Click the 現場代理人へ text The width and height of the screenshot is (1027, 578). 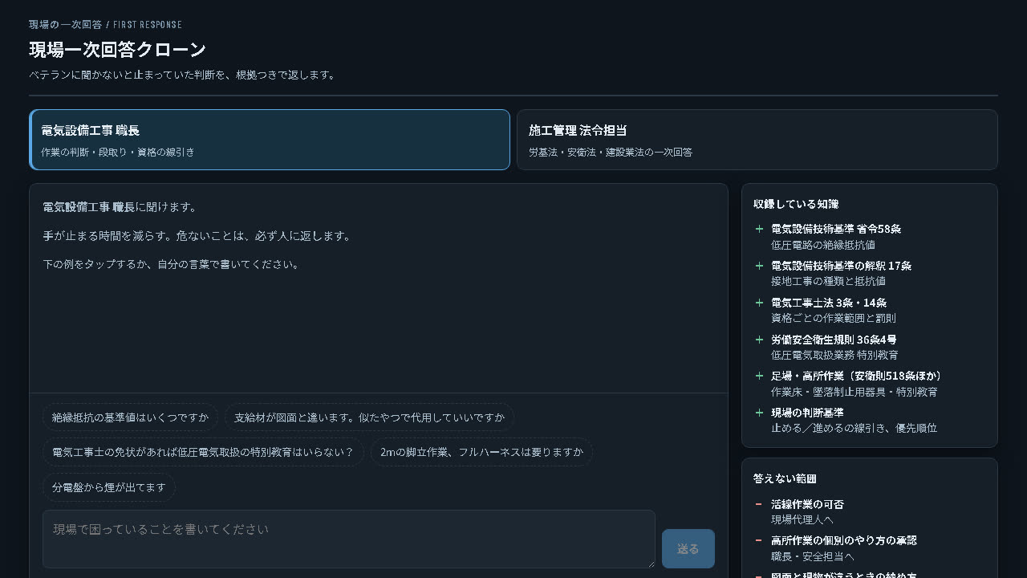tap(802, 519)
